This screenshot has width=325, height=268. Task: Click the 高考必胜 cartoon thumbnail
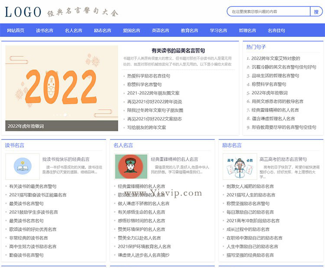[240, 167]
